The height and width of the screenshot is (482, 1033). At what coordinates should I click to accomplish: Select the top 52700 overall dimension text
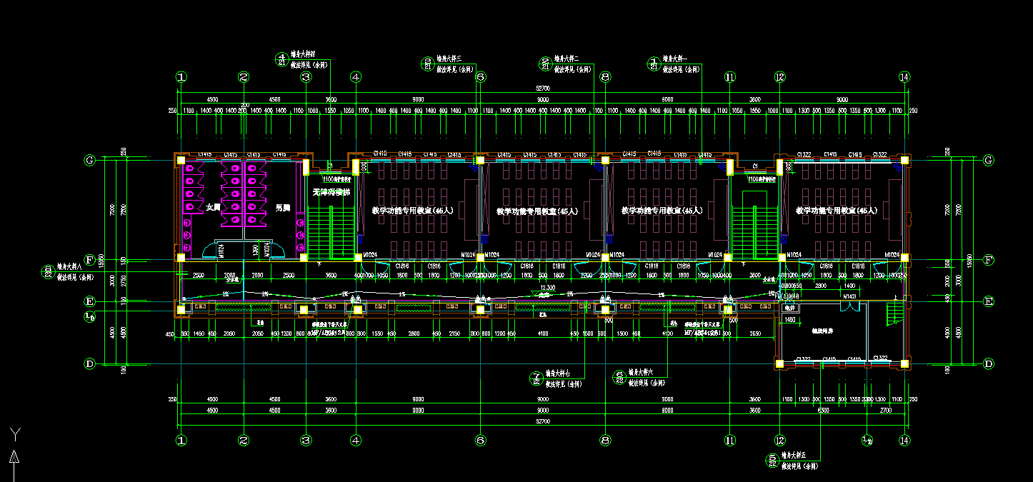[x=544, y=88]
